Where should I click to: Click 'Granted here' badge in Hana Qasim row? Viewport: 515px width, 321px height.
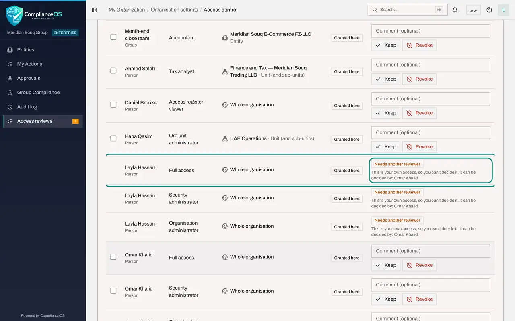coord(347,139)
